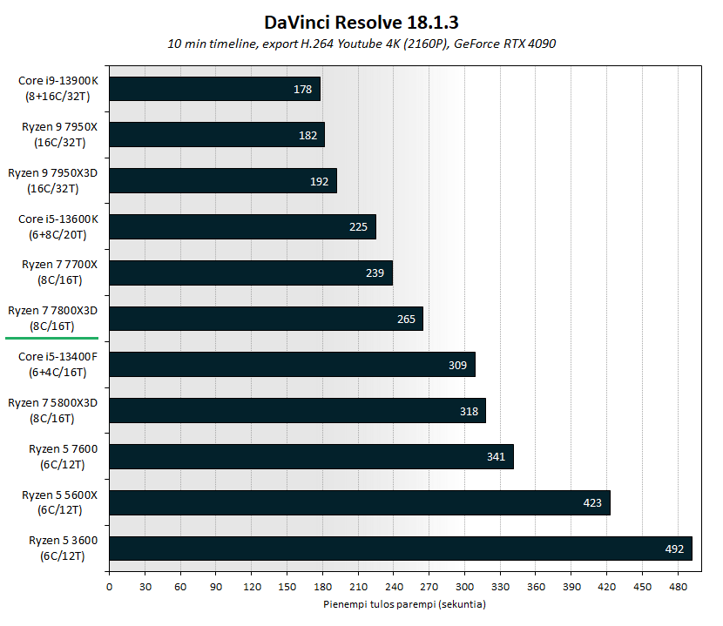Click the Ryzen 5 3600 axis label
The width and height of the screenshot is (723, 626).
pos(63,548)
